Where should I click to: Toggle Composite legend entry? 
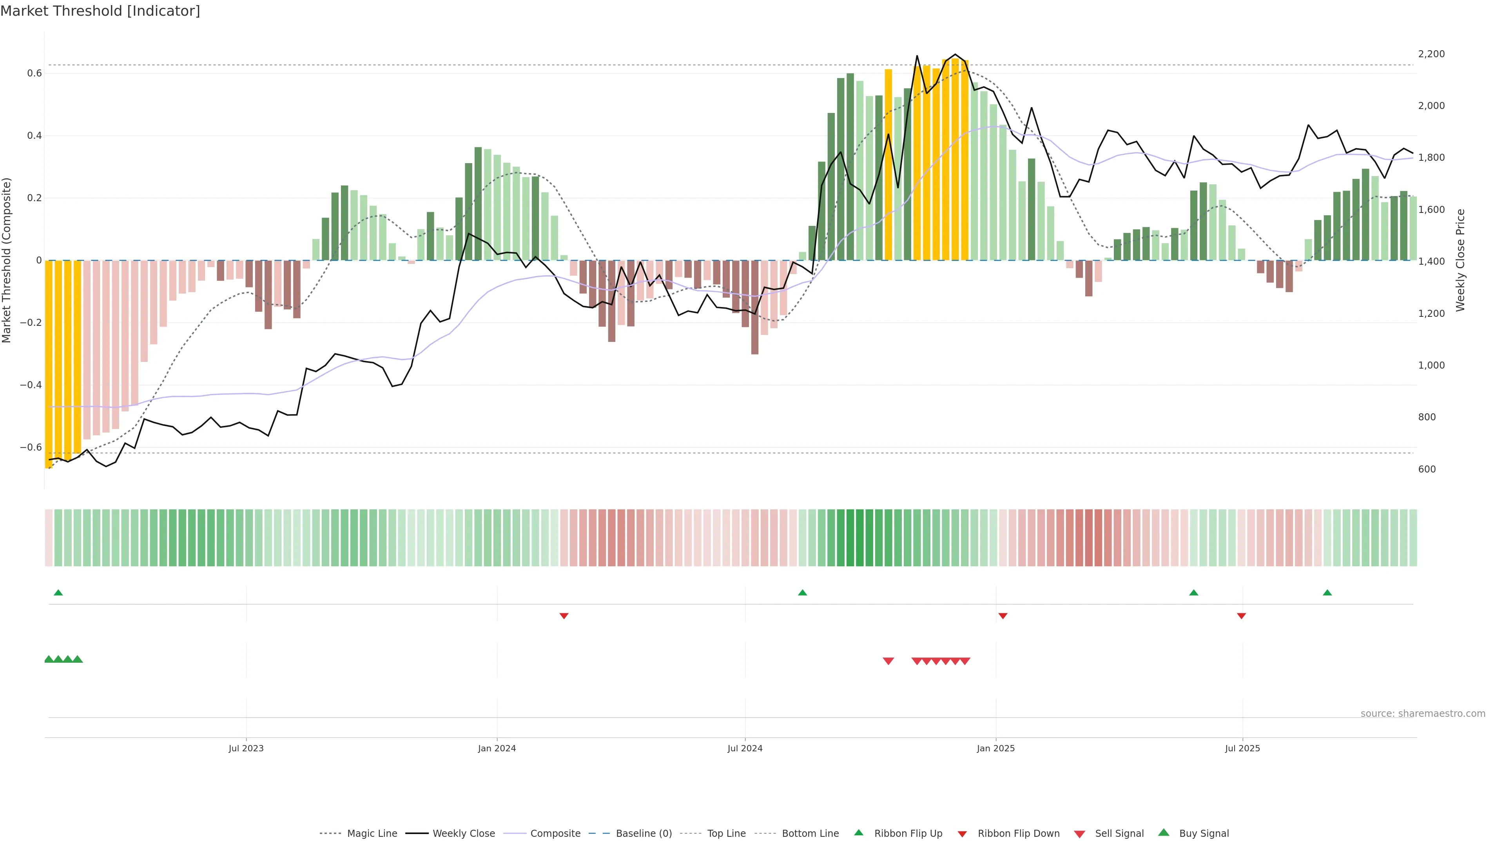555,833
